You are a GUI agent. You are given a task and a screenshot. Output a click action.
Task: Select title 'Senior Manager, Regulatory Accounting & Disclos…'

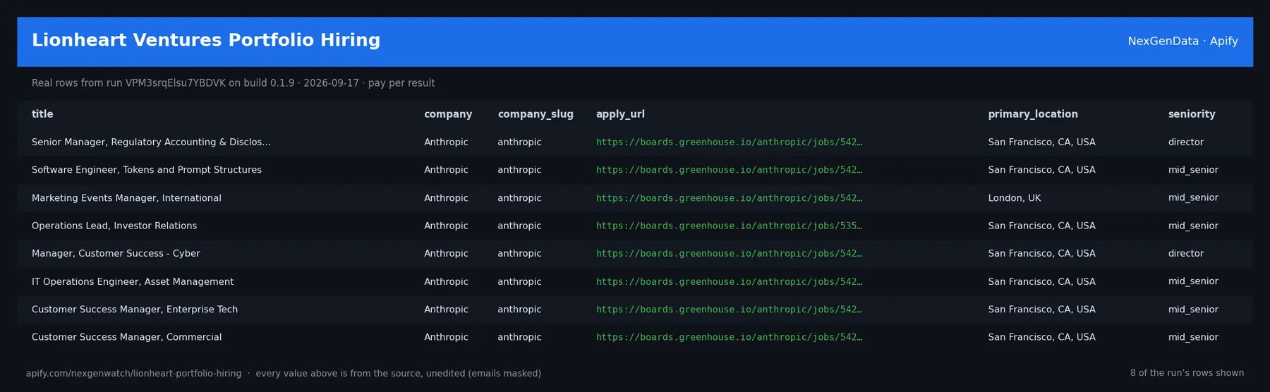(151, 142)
